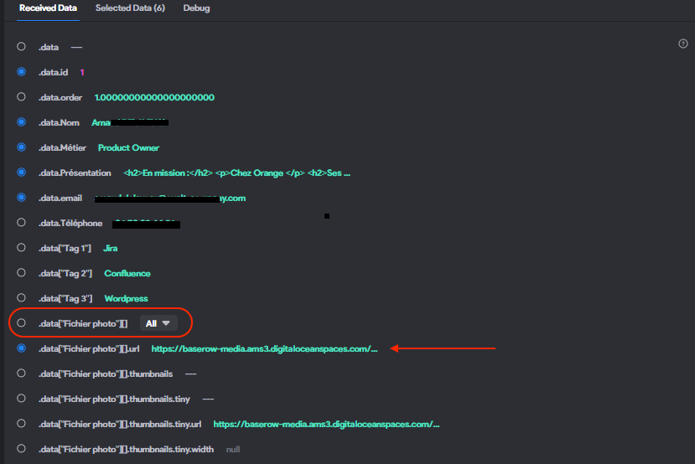Select the Fichier photo array radio button
695x464 pixels.
click(21, 323)
